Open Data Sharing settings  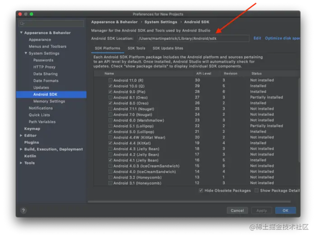click(x=45, y=74)
